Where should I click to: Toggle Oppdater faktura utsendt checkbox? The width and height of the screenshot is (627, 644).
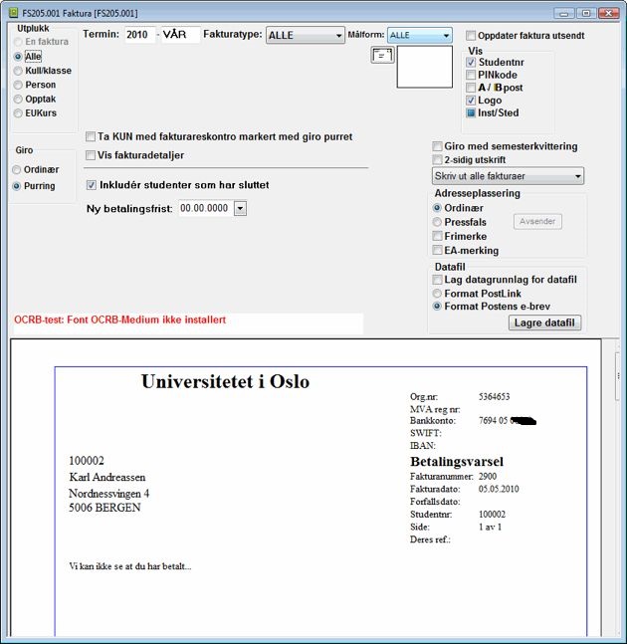point(471,36)
